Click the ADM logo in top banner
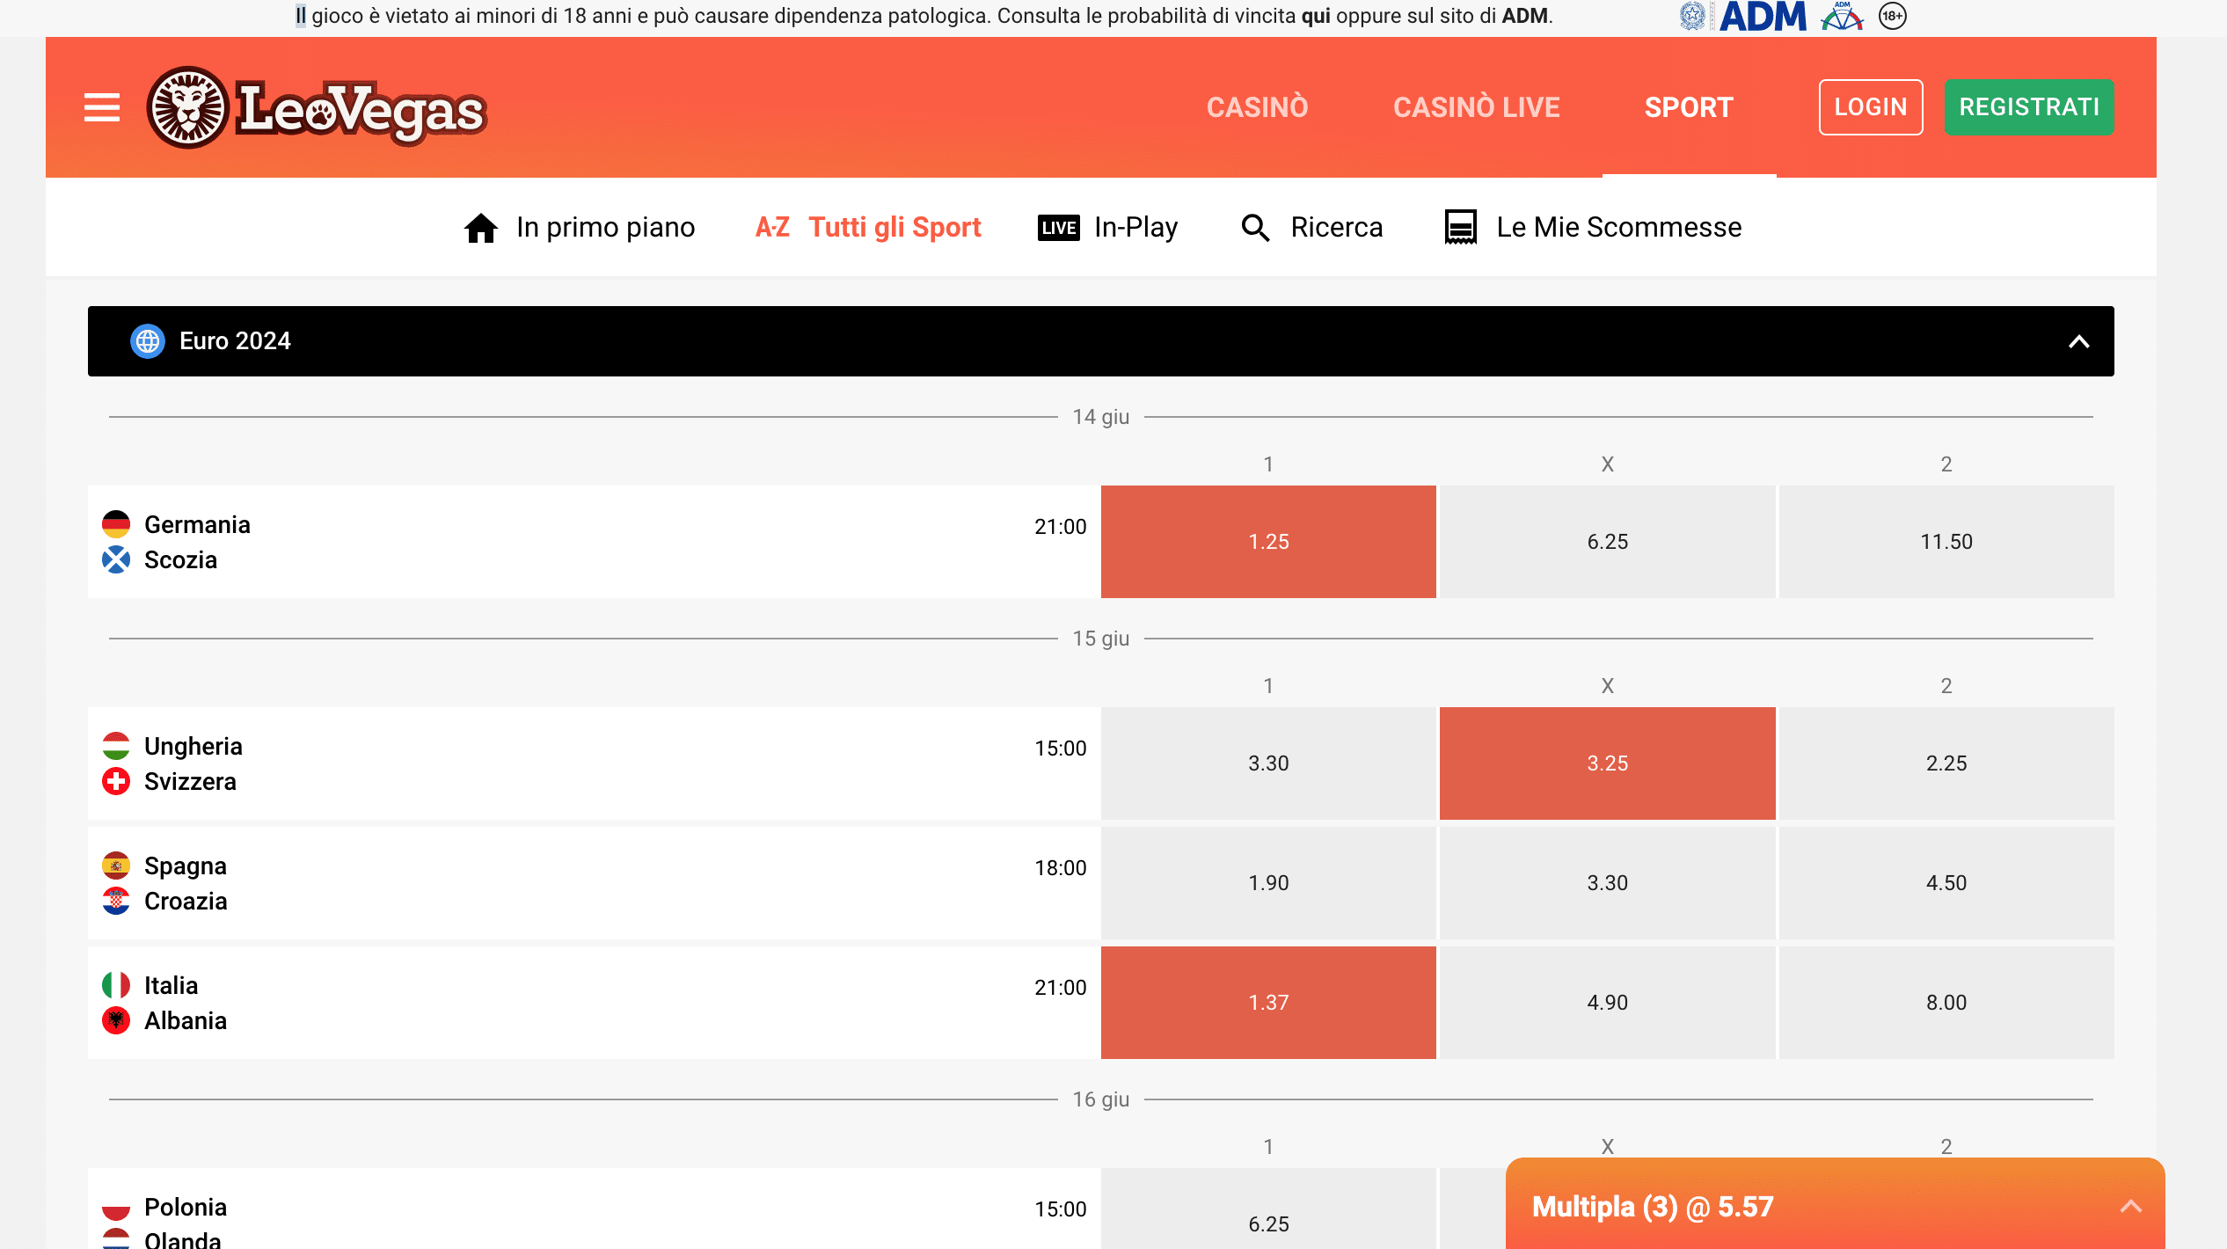The height and width of the screenshot is (1249, 2227). [1763, 16]
